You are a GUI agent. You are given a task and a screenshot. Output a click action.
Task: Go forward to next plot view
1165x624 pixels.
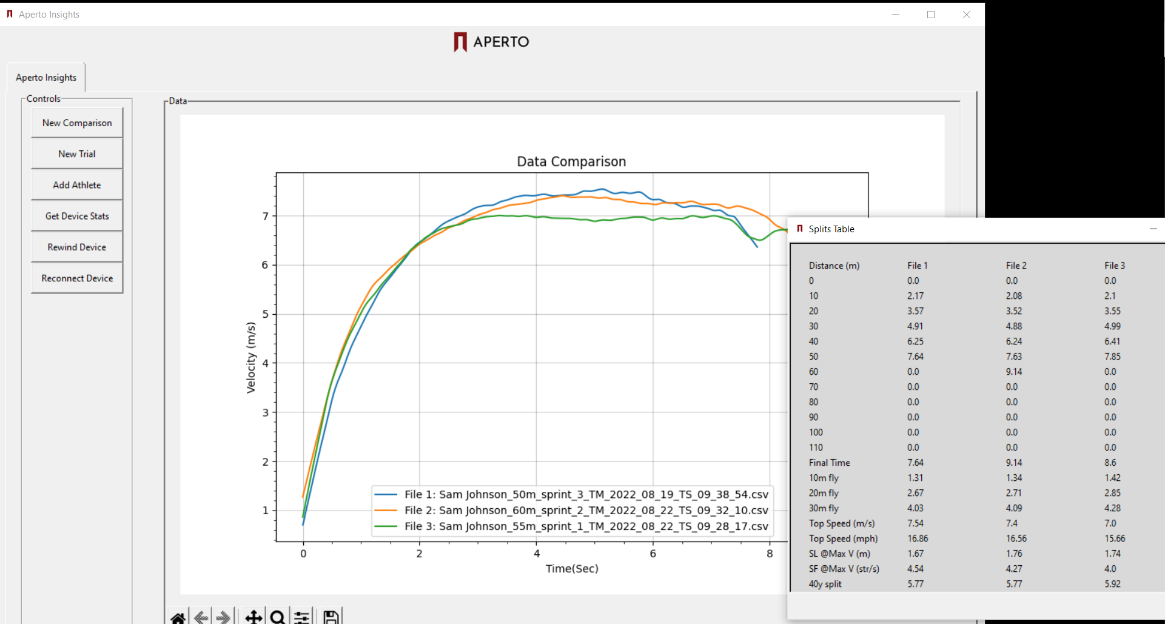[223, 617]
